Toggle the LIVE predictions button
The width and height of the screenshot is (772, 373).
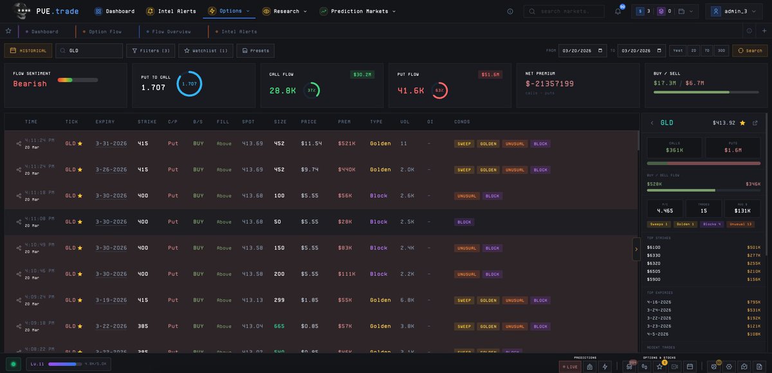click(x=570, y=366)
